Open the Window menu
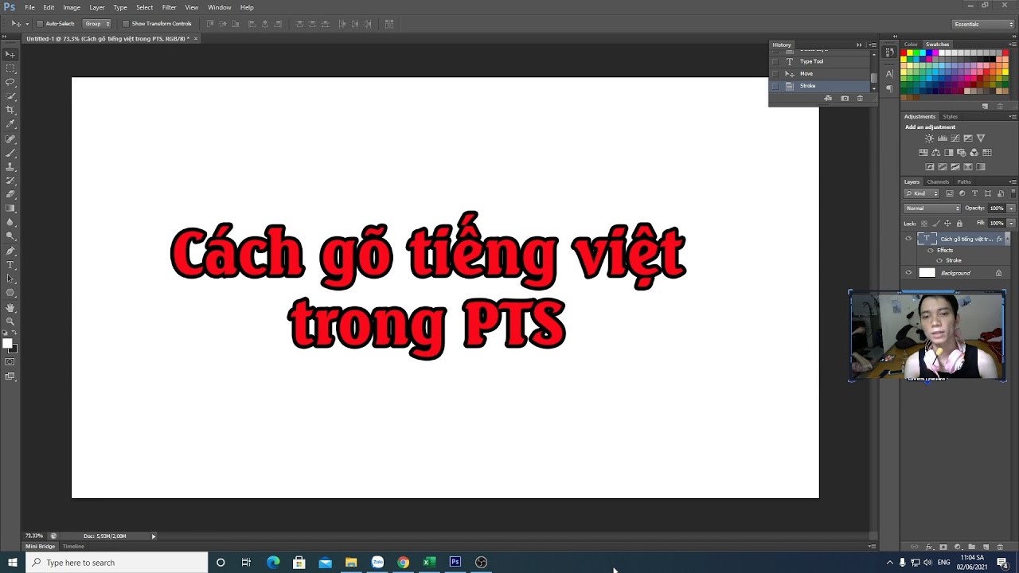Image resolution: width=1019 pixels, height=573 pixels. 219,7
